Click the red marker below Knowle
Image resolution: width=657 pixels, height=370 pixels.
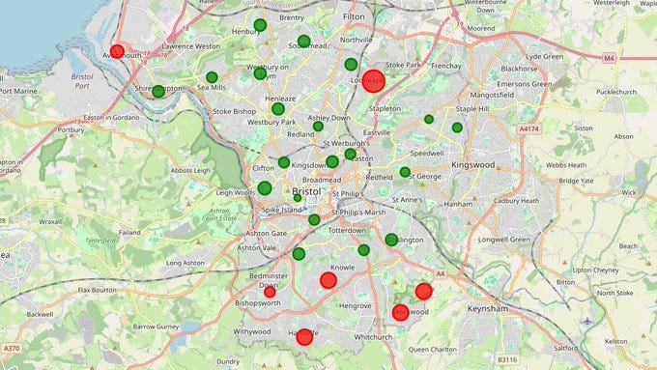pos(328,280)
